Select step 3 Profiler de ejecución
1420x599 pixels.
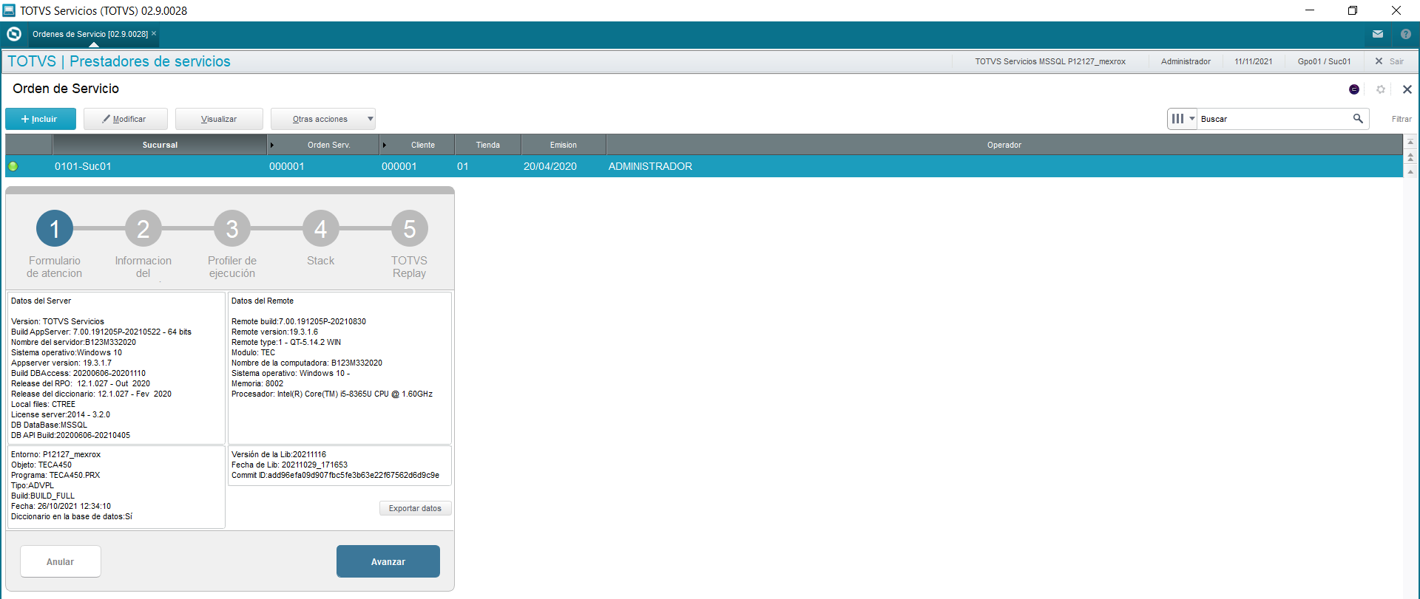[x=232, y=229]
